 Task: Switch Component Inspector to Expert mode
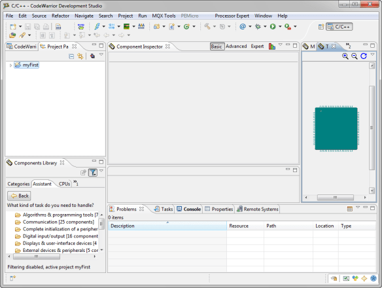(x=257, y=46)
